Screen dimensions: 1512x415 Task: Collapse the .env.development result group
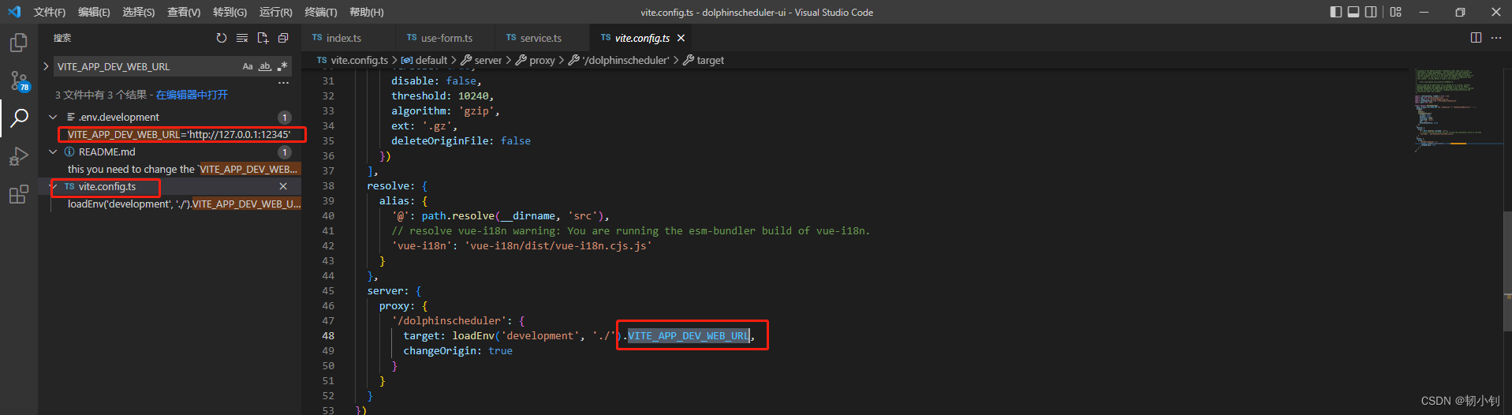(x=53, y=117)
